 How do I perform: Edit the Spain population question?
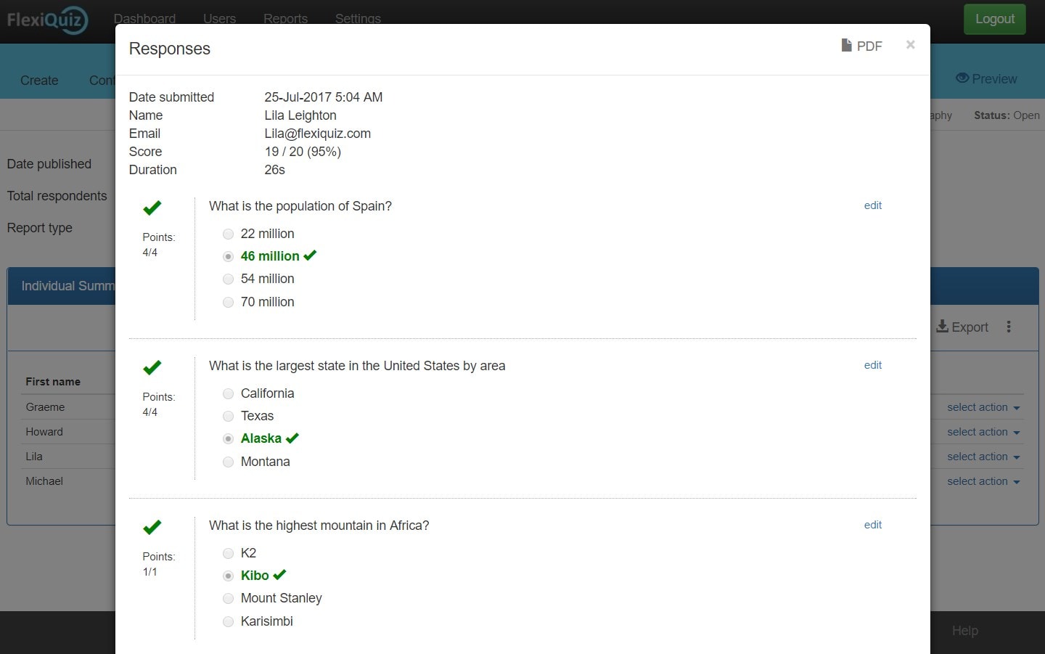coord(872,205)
